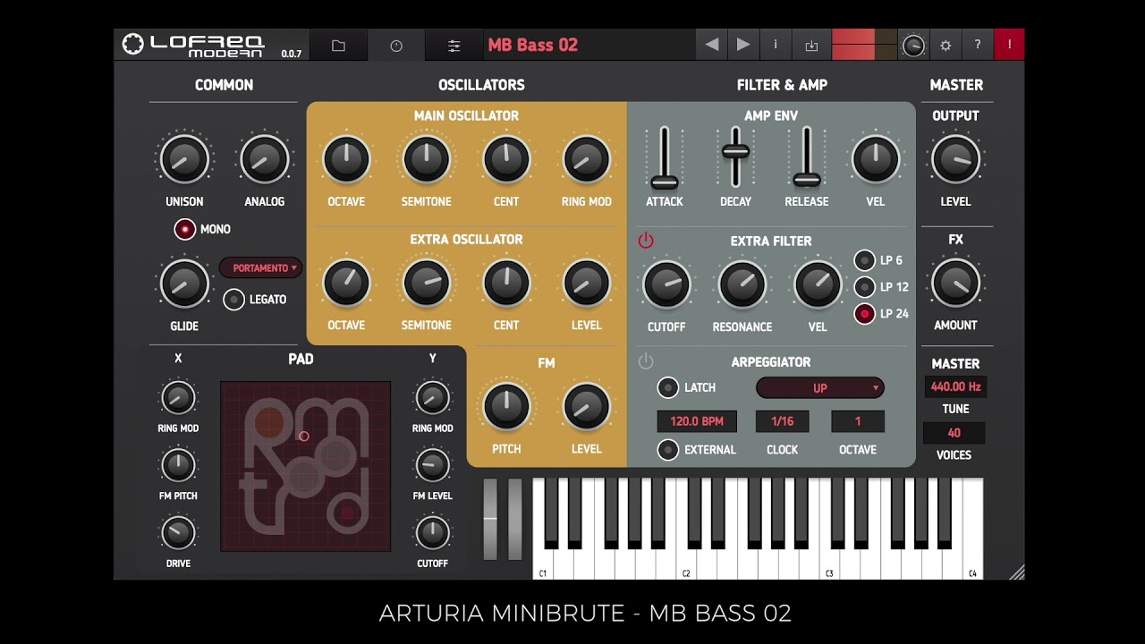Toggle EXTERNAL clock button

coord(668,450)
